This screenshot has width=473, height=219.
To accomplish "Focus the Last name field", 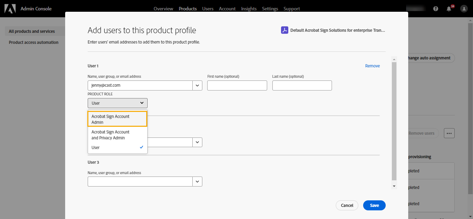I will click(x=302, y=85).
